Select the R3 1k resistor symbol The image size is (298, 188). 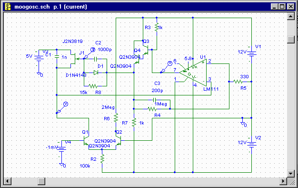(157, 27)
